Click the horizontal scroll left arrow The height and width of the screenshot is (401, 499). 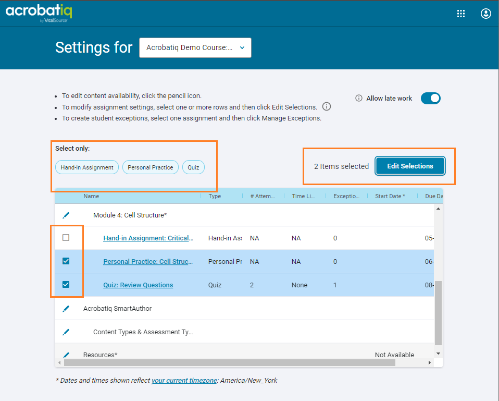click(59, 363)
